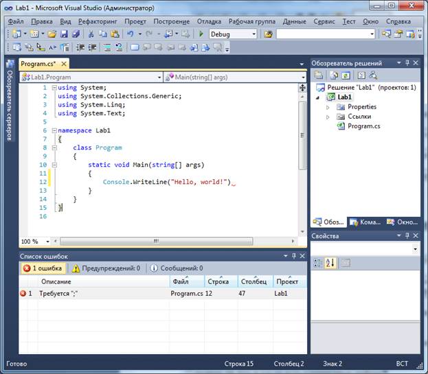Open the Построение menu
This screenshot has width=428, height=374.
tap(172, 21)
